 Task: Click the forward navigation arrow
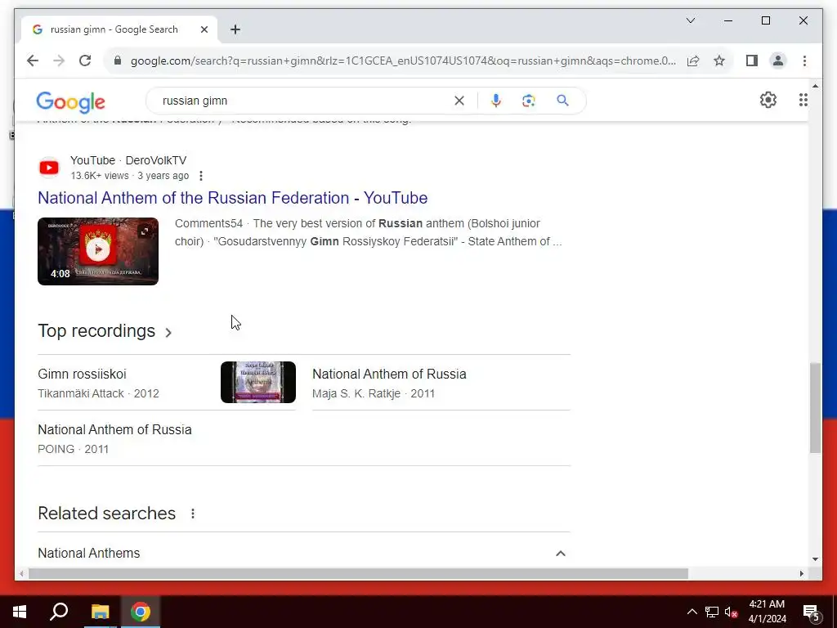pyautogui.click(x=59, y=61)
